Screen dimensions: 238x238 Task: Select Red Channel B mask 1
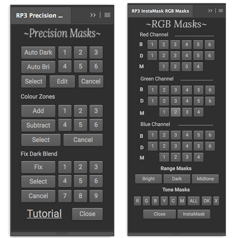pyautogui.click(x=152, y=45)
